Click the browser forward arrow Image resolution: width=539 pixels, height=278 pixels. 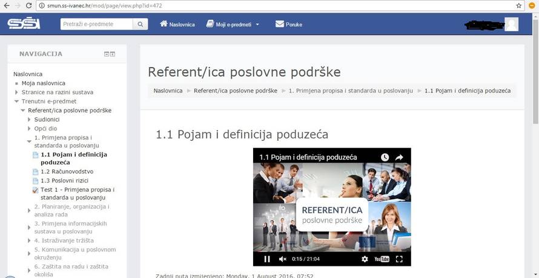click(x=18, y=5)
